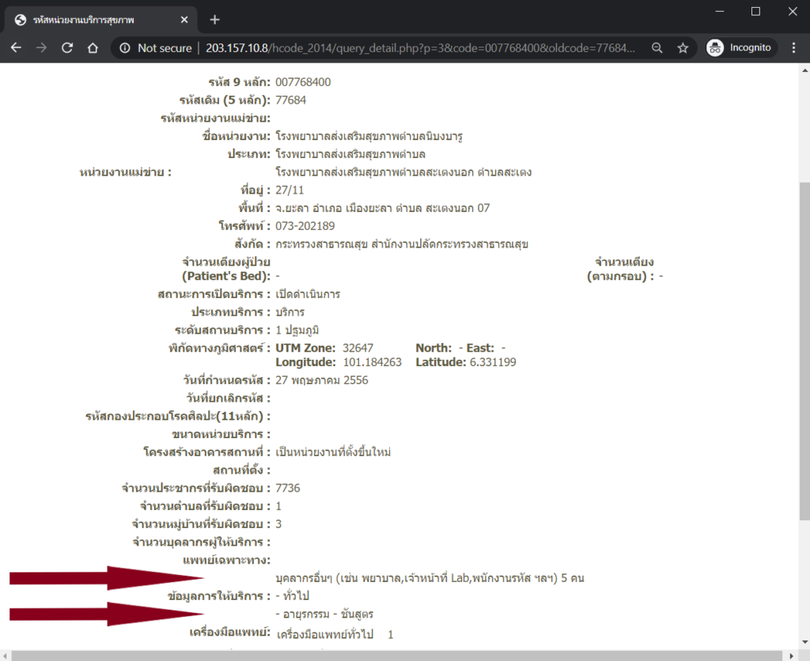
Task: Open the zoom magnifier in address bar
Action: click(x=657, y=48)
